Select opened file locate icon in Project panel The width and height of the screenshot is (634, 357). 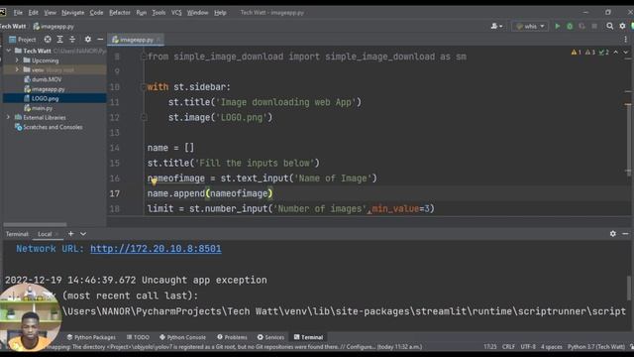(x=48, y=40)
